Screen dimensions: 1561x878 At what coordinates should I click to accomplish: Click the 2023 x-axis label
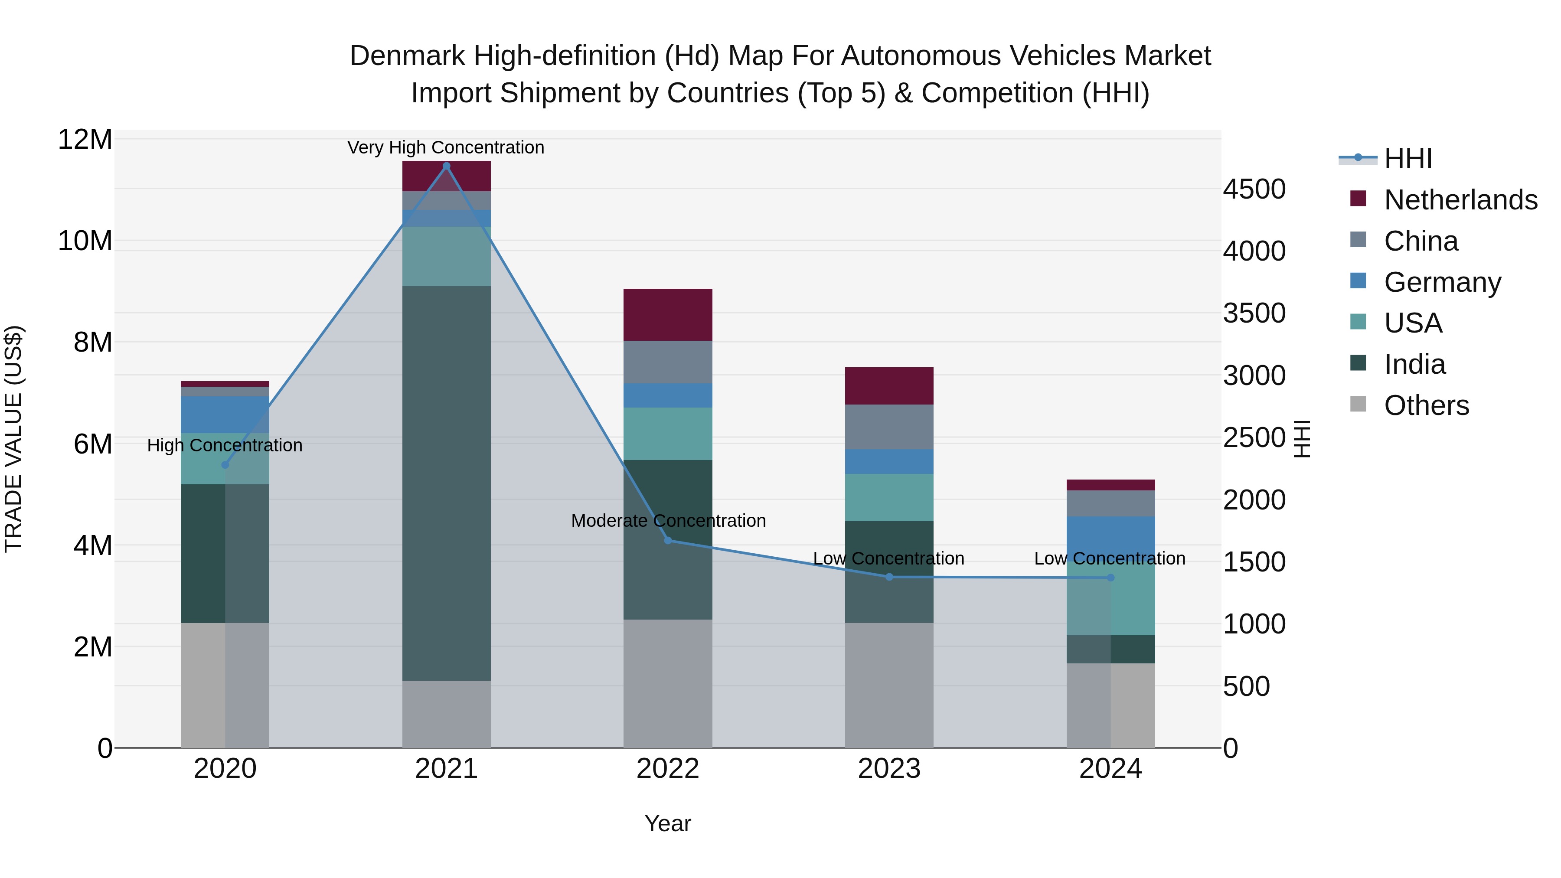pos(890,769)
